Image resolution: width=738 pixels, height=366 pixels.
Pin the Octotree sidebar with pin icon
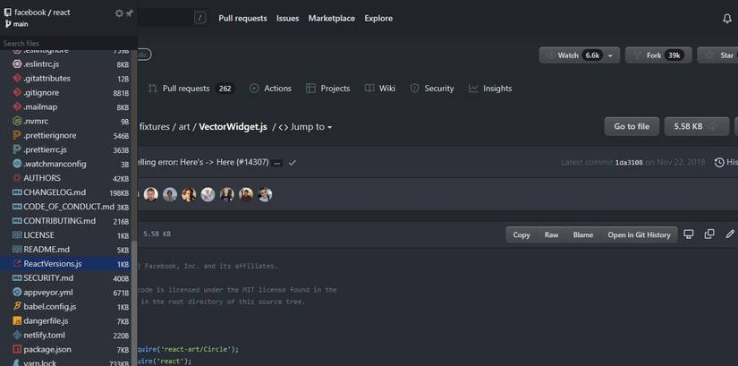click(130, 13)
